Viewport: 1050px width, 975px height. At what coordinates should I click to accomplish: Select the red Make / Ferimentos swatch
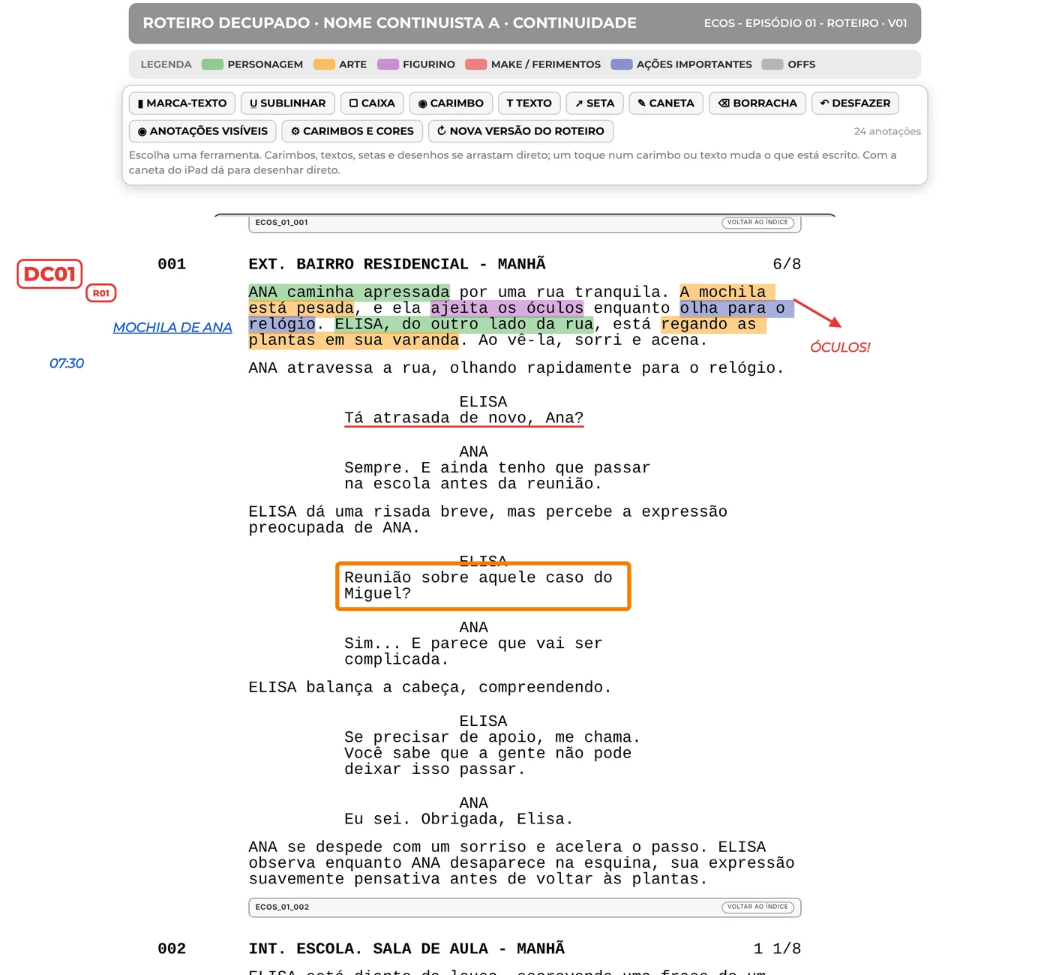pos(476,64)
